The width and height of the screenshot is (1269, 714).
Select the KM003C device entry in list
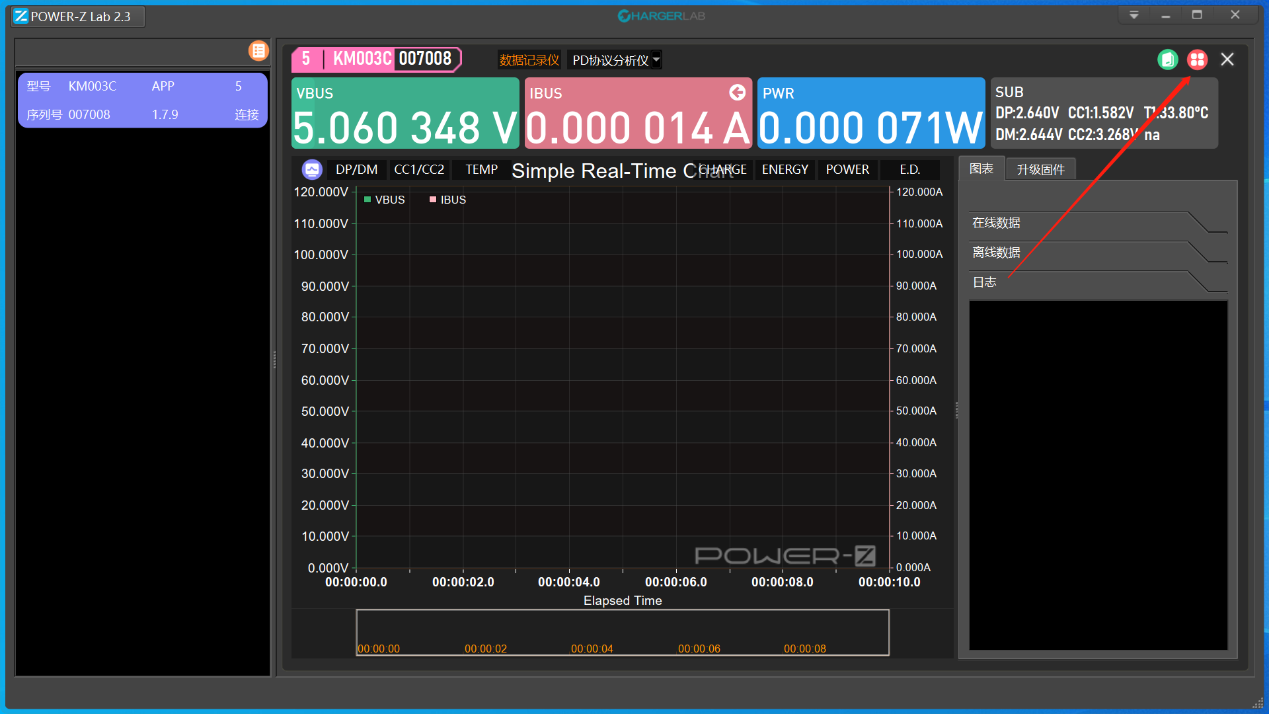pyautogui.click(x=142, y=100)
